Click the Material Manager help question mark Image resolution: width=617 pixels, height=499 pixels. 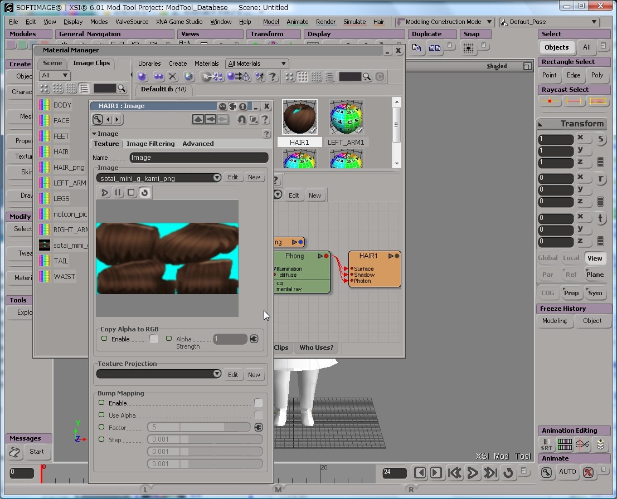(x=273, y=77)
